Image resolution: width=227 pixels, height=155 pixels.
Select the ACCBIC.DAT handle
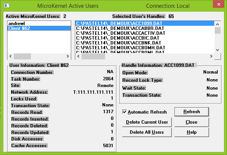pyautogui.click(x=145, y=38)
